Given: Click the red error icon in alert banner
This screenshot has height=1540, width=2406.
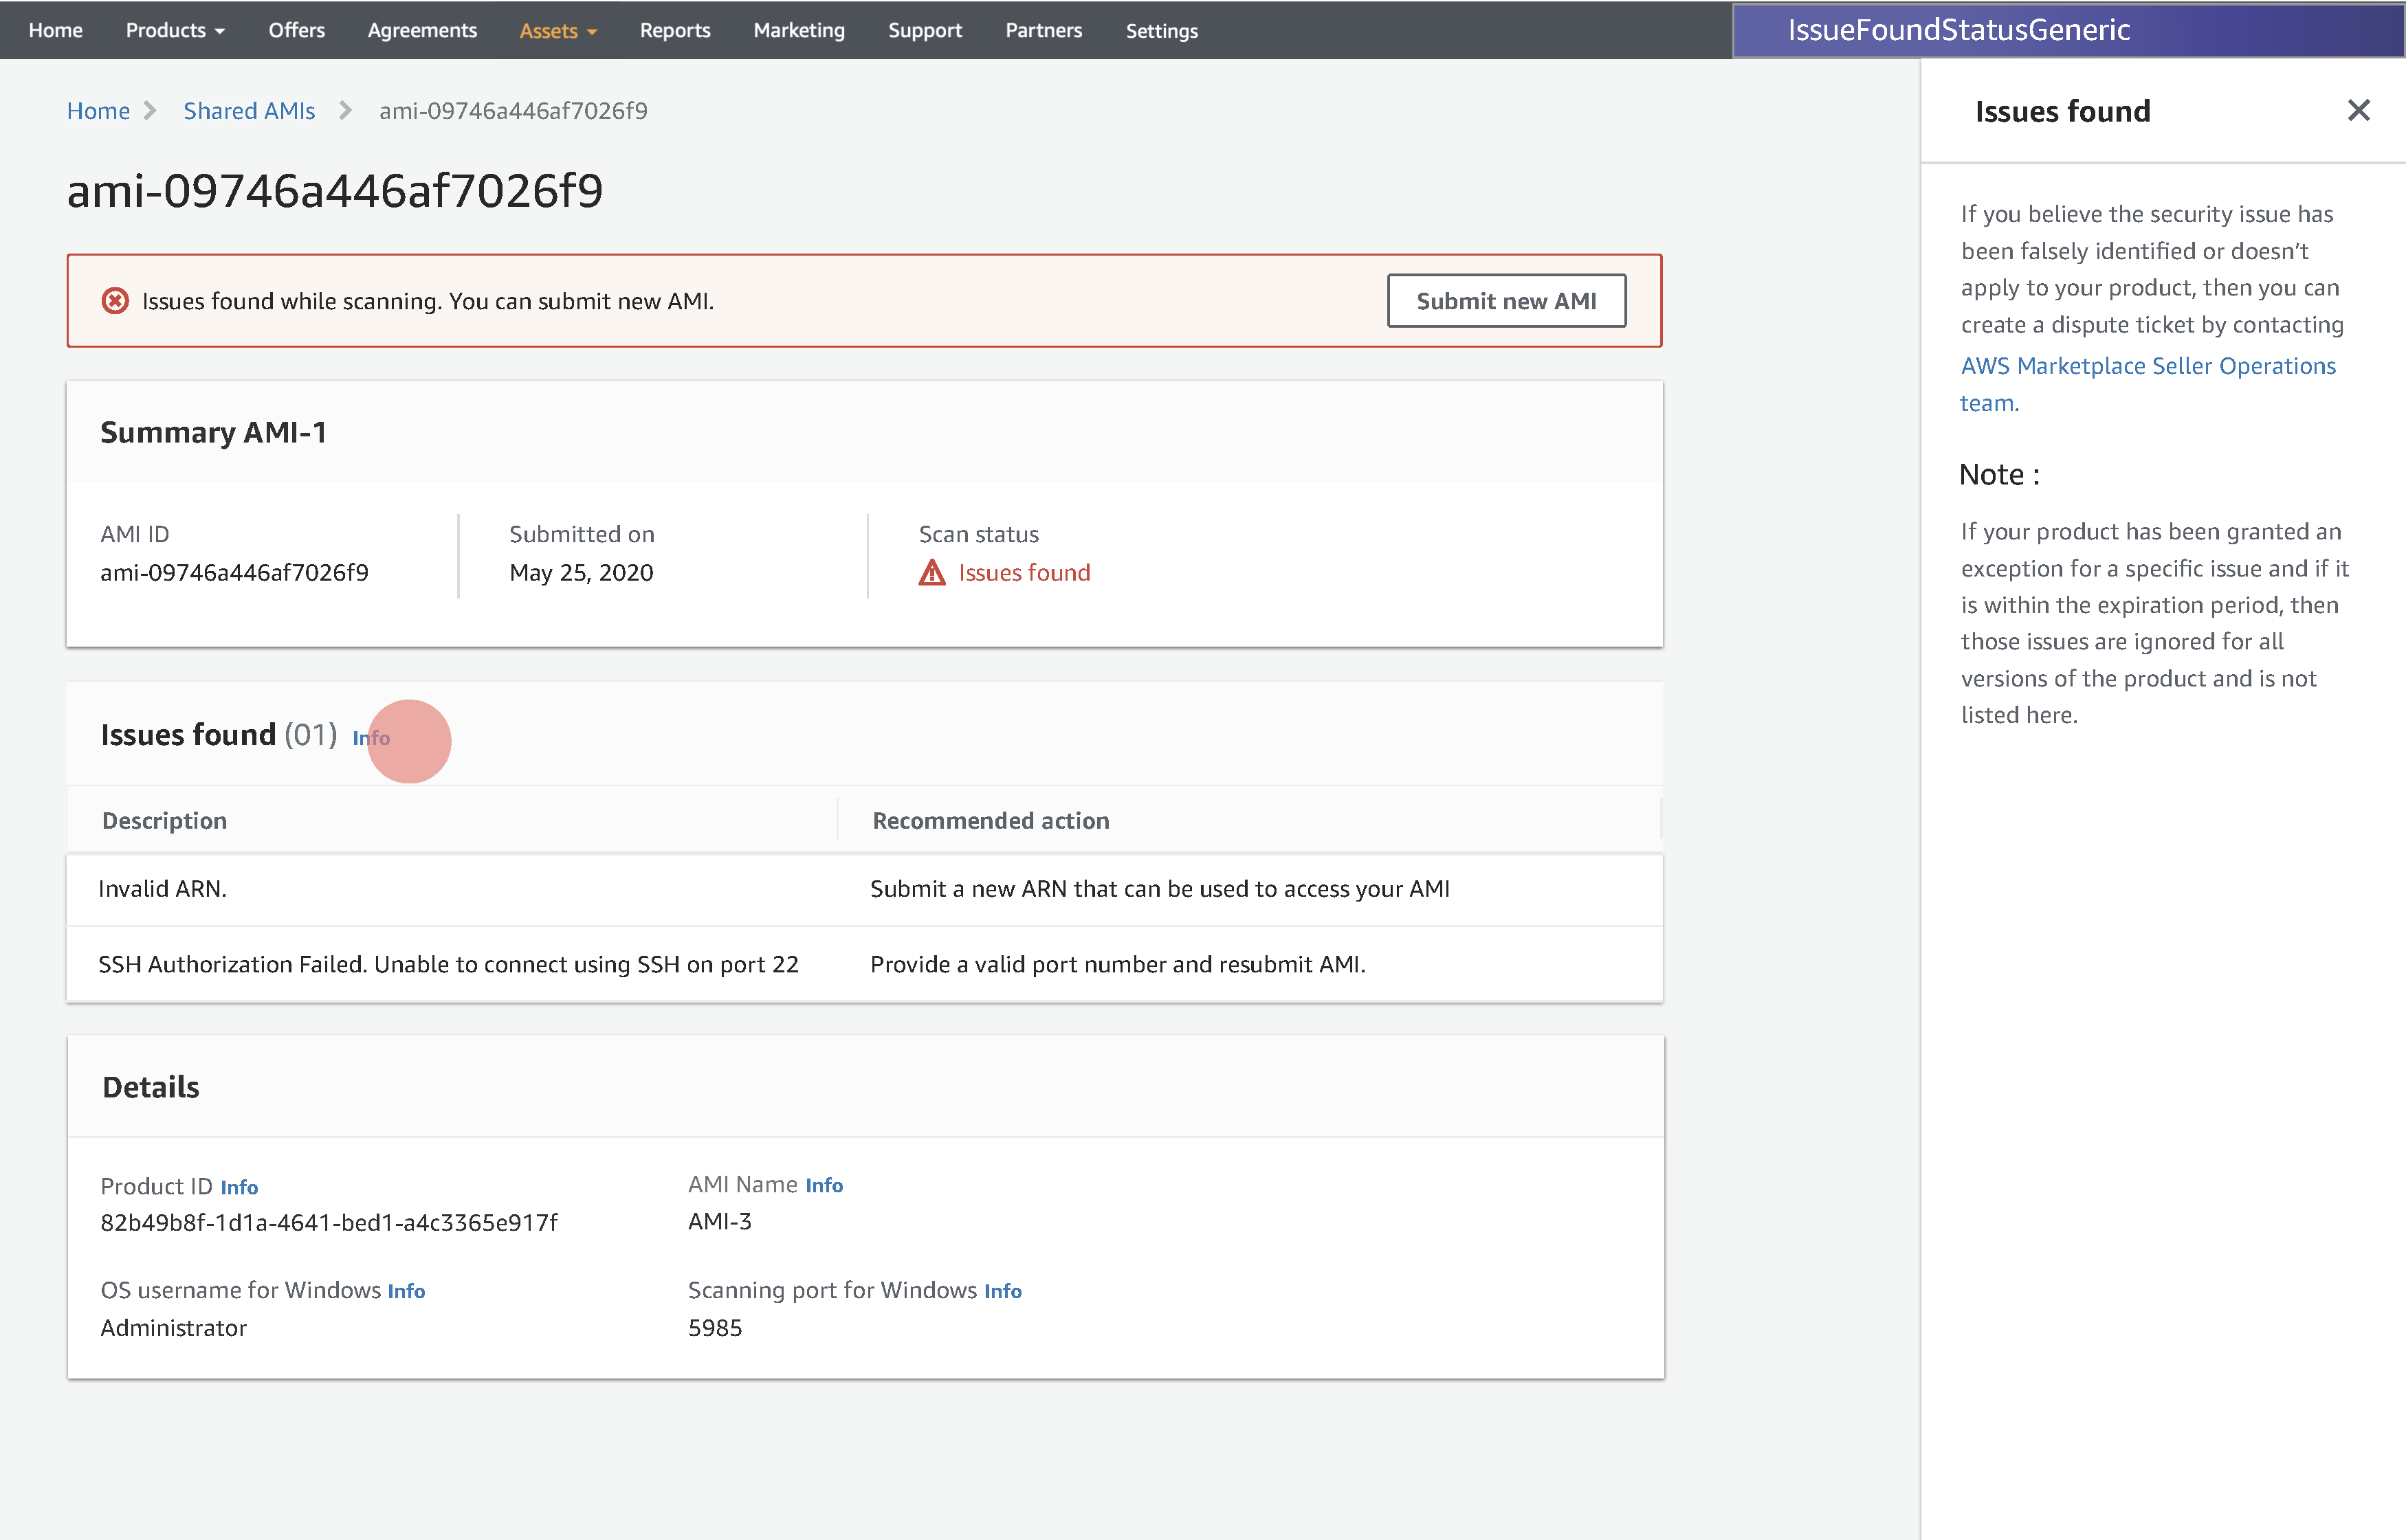Looking at the screenshot, I should [x=116, y=301].
